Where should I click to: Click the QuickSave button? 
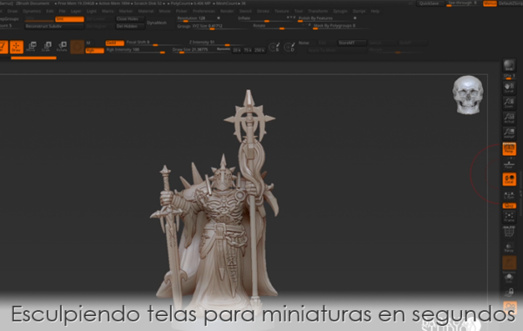click(429, 3)
